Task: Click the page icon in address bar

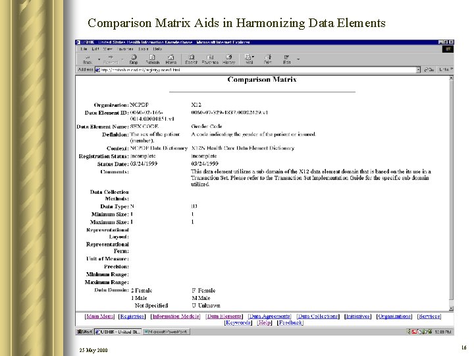Action: coord(97,70)
